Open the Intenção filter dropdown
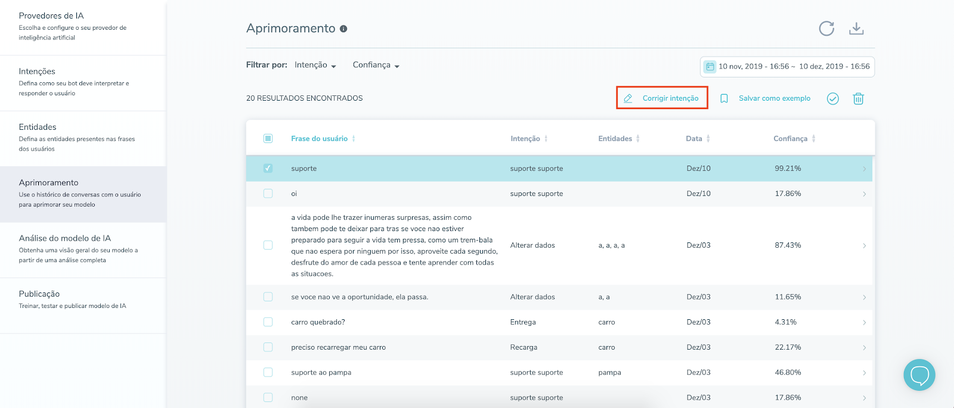Image resolution: width=954 pixels, height=408 pixels. click(315, 65)
